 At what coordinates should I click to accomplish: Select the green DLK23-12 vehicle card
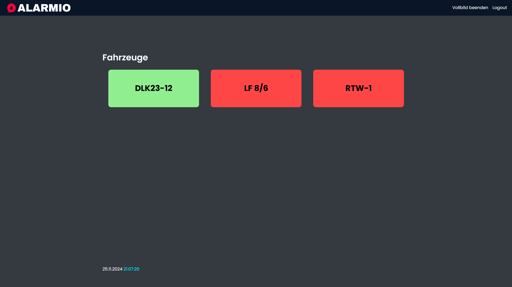click(x=154, y=88)
